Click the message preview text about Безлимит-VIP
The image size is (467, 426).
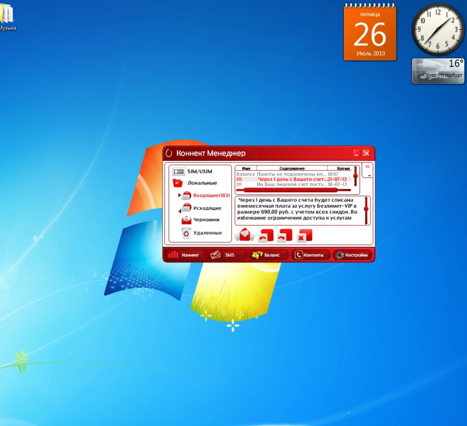297,209
